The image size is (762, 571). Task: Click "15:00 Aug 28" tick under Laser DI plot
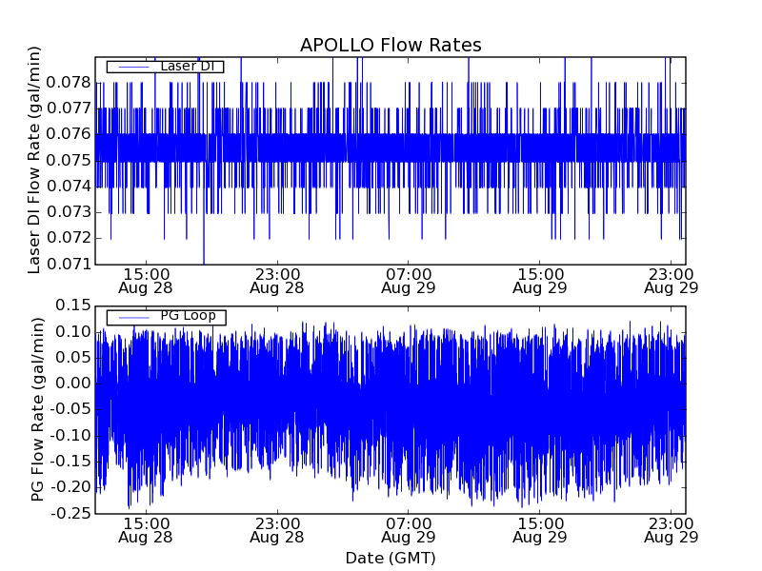click(146, 281)
